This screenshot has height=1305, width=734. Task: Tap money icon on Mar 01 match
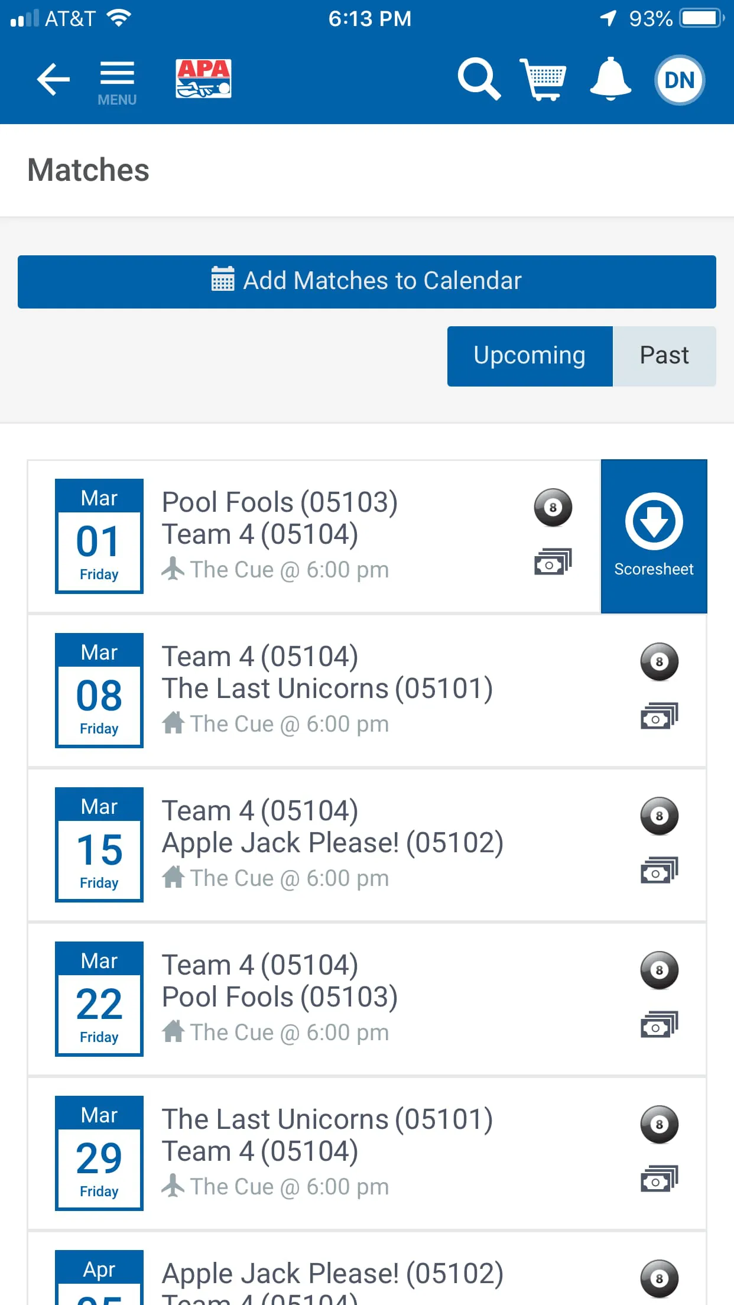(553, 562)
